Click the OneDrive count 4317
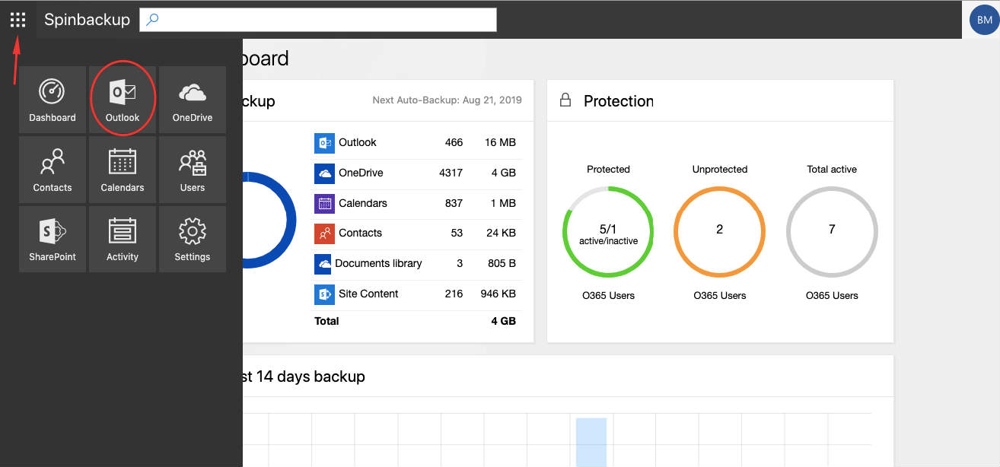 451,173
